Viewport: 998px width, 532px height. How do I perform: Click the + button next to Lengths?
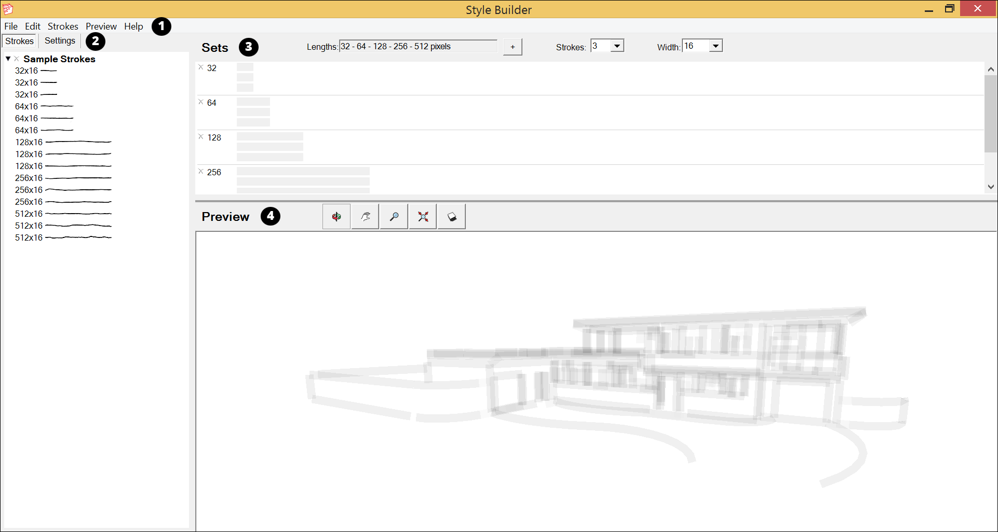(512, 47)
